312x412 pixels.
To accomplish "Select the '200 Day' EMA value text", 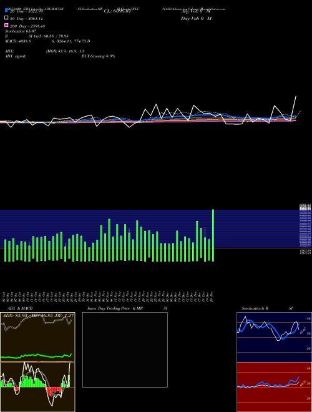I will tap(27, 26).
